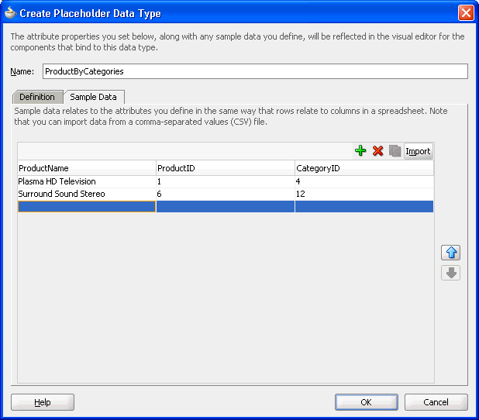Confirm with the OK button
This screenshot has width=479, height=420.
click(367, 402)
